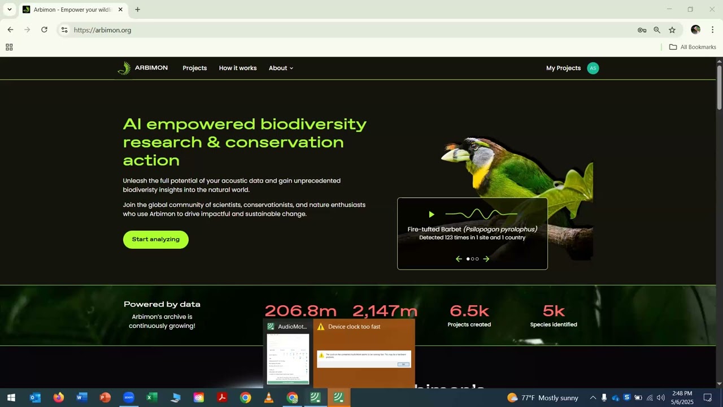Image resolution: width=723 pixels, height=407 pixels.
Task: Open the How it works page
Action: tap(238, 68)
